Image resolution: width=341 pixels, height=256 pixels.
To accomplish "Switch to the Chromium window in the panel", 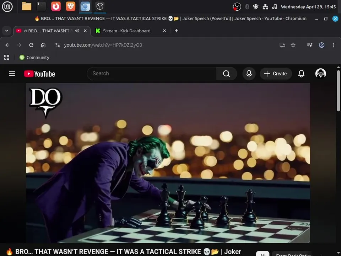I will click(x=85, y=6).
